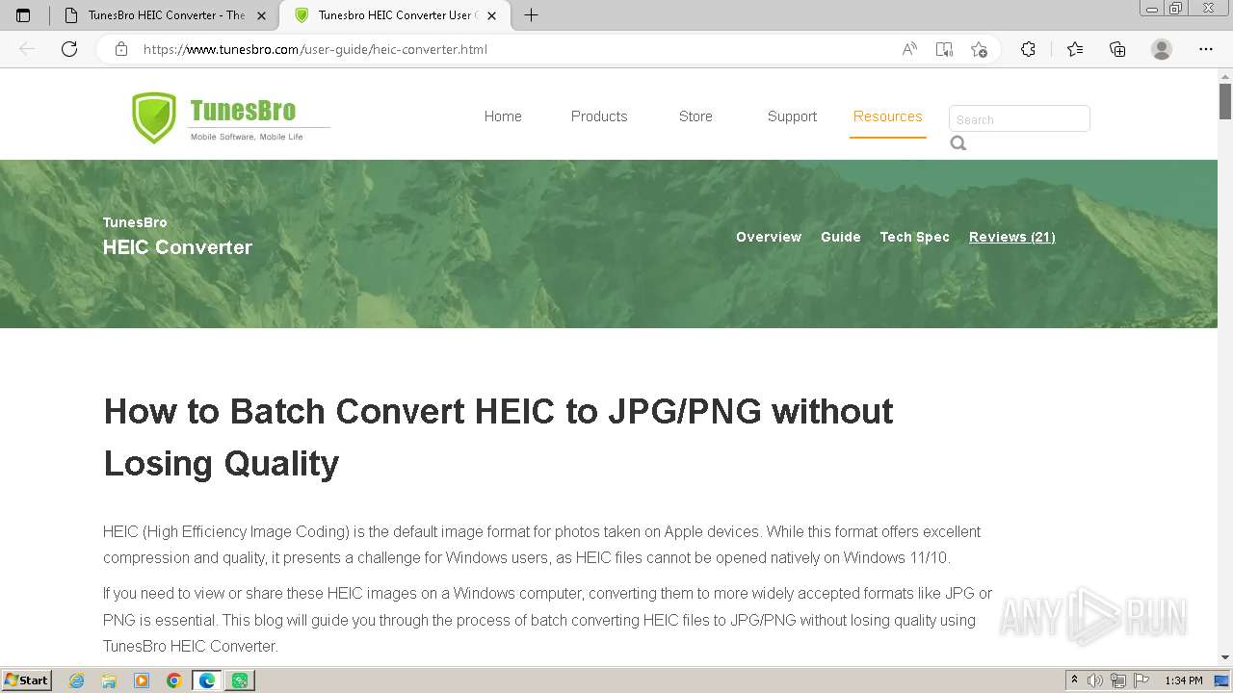The image size is (1233, 693).
Task: Open the browser profile avatar
Action: pos(1162,49)
